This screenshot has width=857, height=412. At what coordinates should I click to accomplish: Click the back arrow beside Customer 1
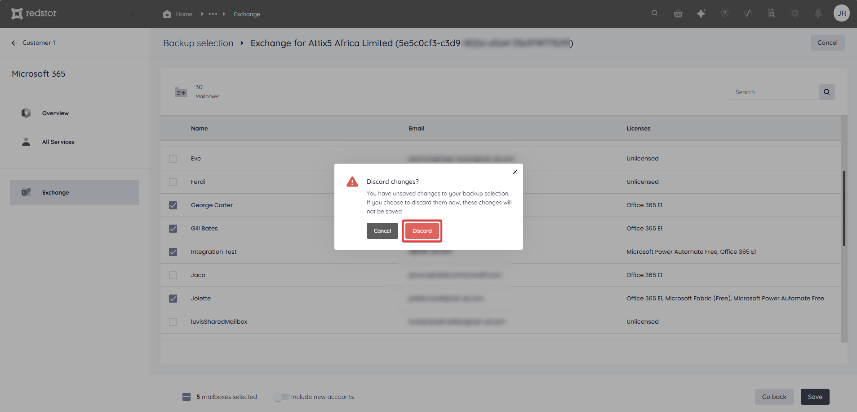pos(14,43)
